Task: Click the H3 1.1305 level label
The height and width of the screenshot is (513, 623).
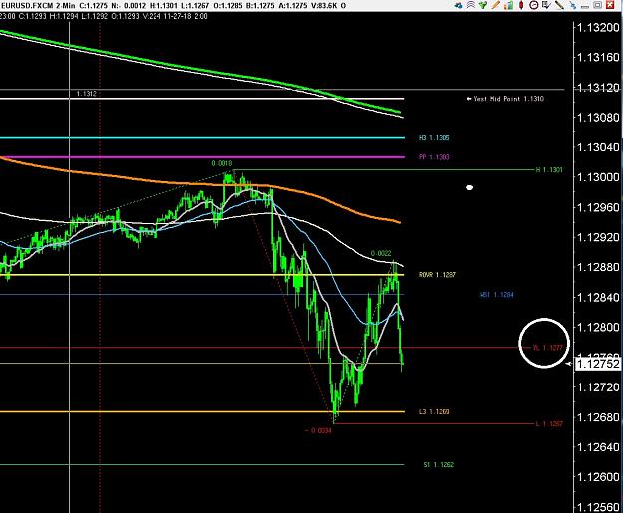Action: tap(434, 138)
